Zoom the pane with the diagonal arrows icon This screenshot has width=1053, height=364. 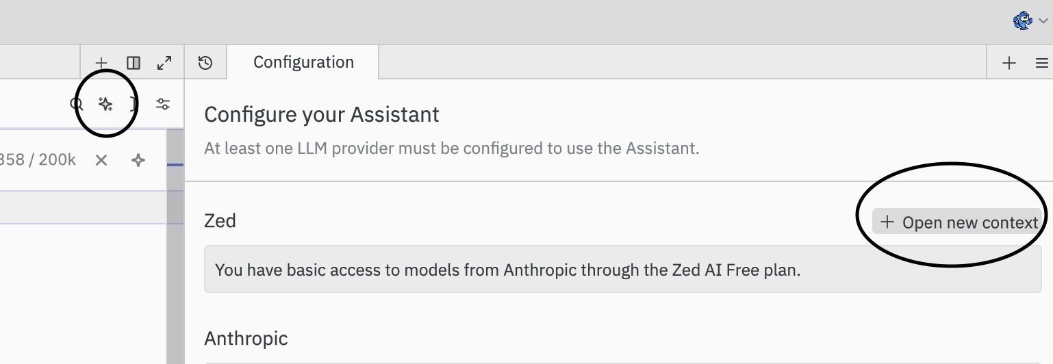pos(164,63)
